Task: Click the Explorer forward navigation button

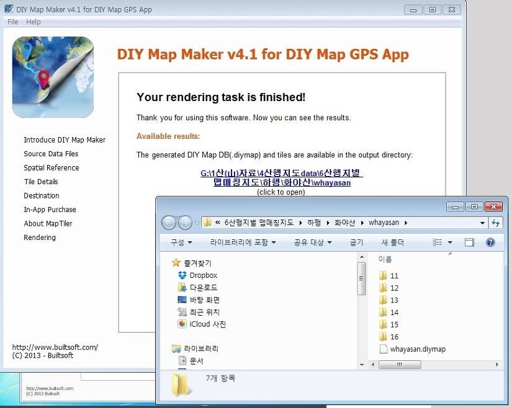Action: [185, 223]
